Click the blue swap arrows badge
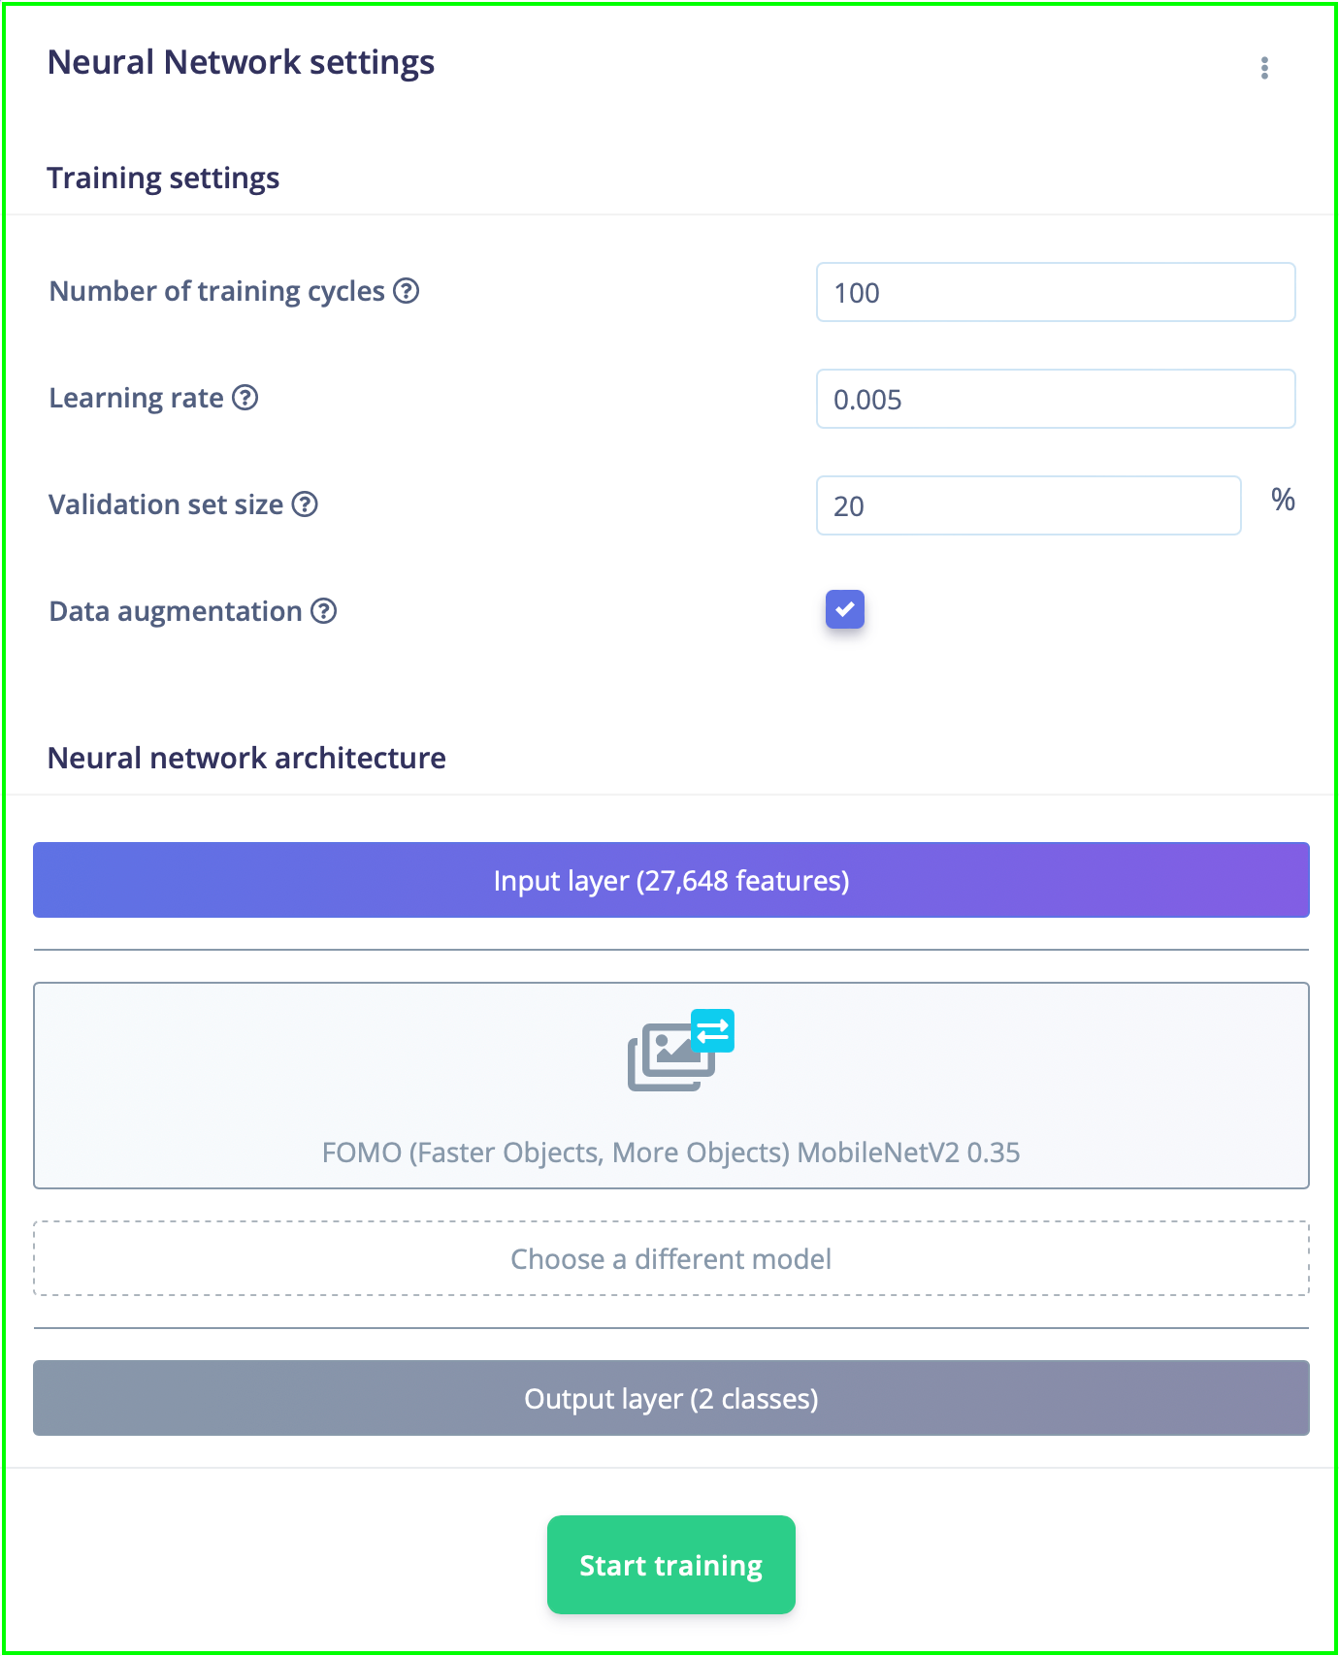This screenshot has width=1339, height=1656. pyautogui.click(x=712, y=1031)
